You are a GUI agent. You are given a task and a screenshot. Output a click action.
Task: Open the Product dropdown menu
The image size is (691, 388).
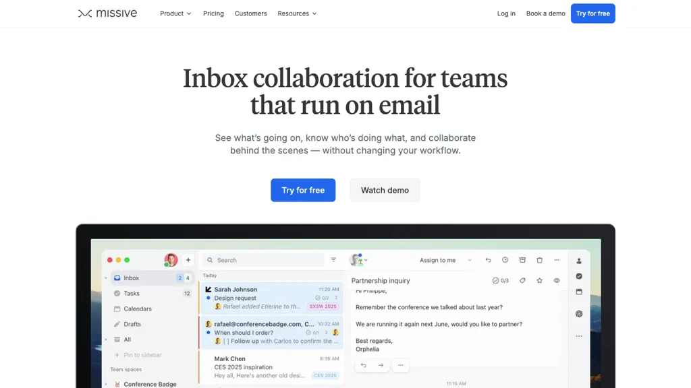click(175, 13)
